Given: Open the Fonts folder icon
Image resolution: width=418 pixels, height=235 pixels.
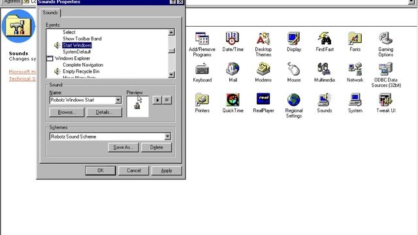Looking at the screenshot, I should pyautogui.click(x=355, y=39).
